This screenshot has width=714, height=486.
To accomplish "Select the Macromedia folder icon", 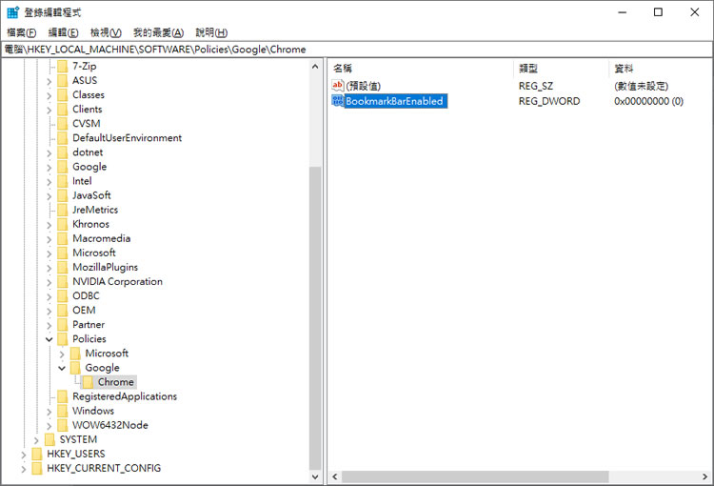I will [x=63, y=238].
